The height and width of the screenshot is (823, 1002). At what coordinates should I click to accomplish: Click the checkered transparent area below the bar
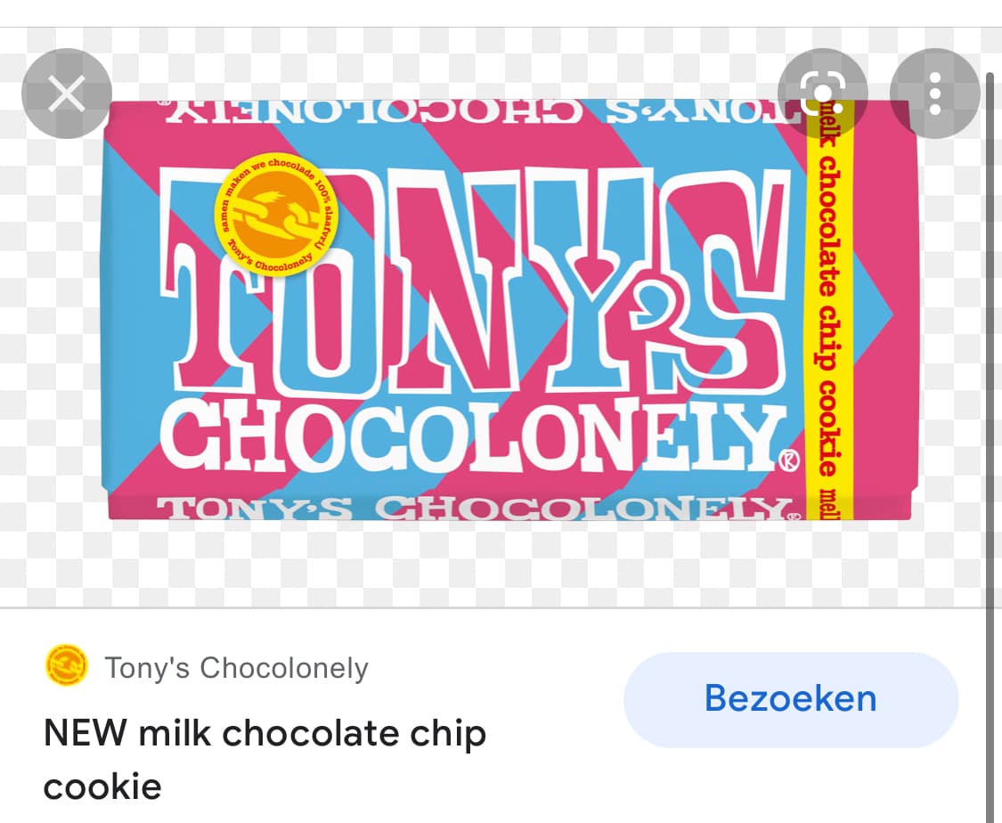click(499, 562)
